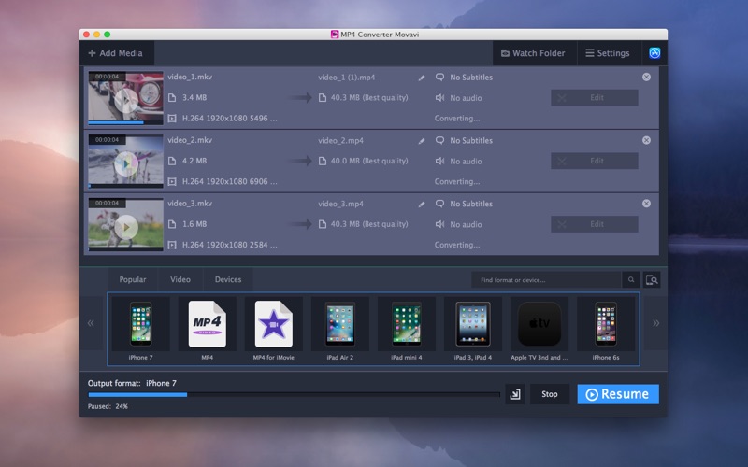Play the video_3.mkv preview thumbnail

126,227
